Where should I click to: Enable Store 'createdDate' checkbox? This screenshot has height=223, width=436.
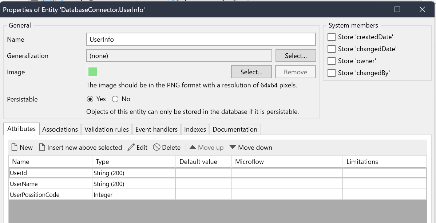[332, 37]
